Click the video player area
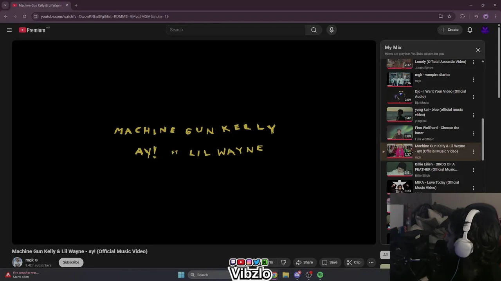Image resolution: width=501 pixels, height=281 pixels. tap(194, 142)
